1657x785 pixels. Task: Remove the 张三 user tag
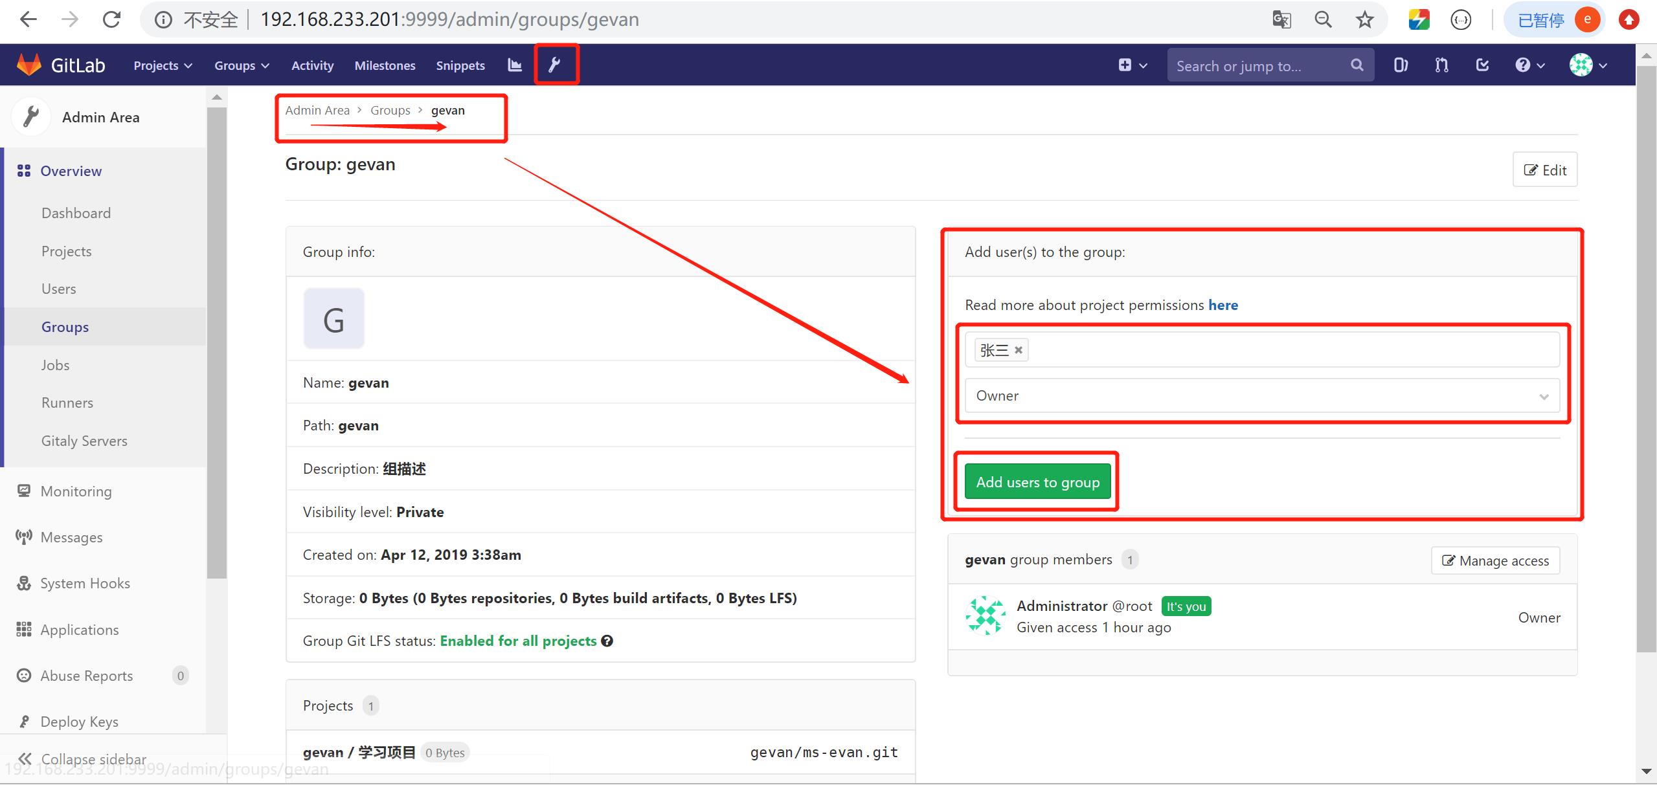pos(1019,350)
